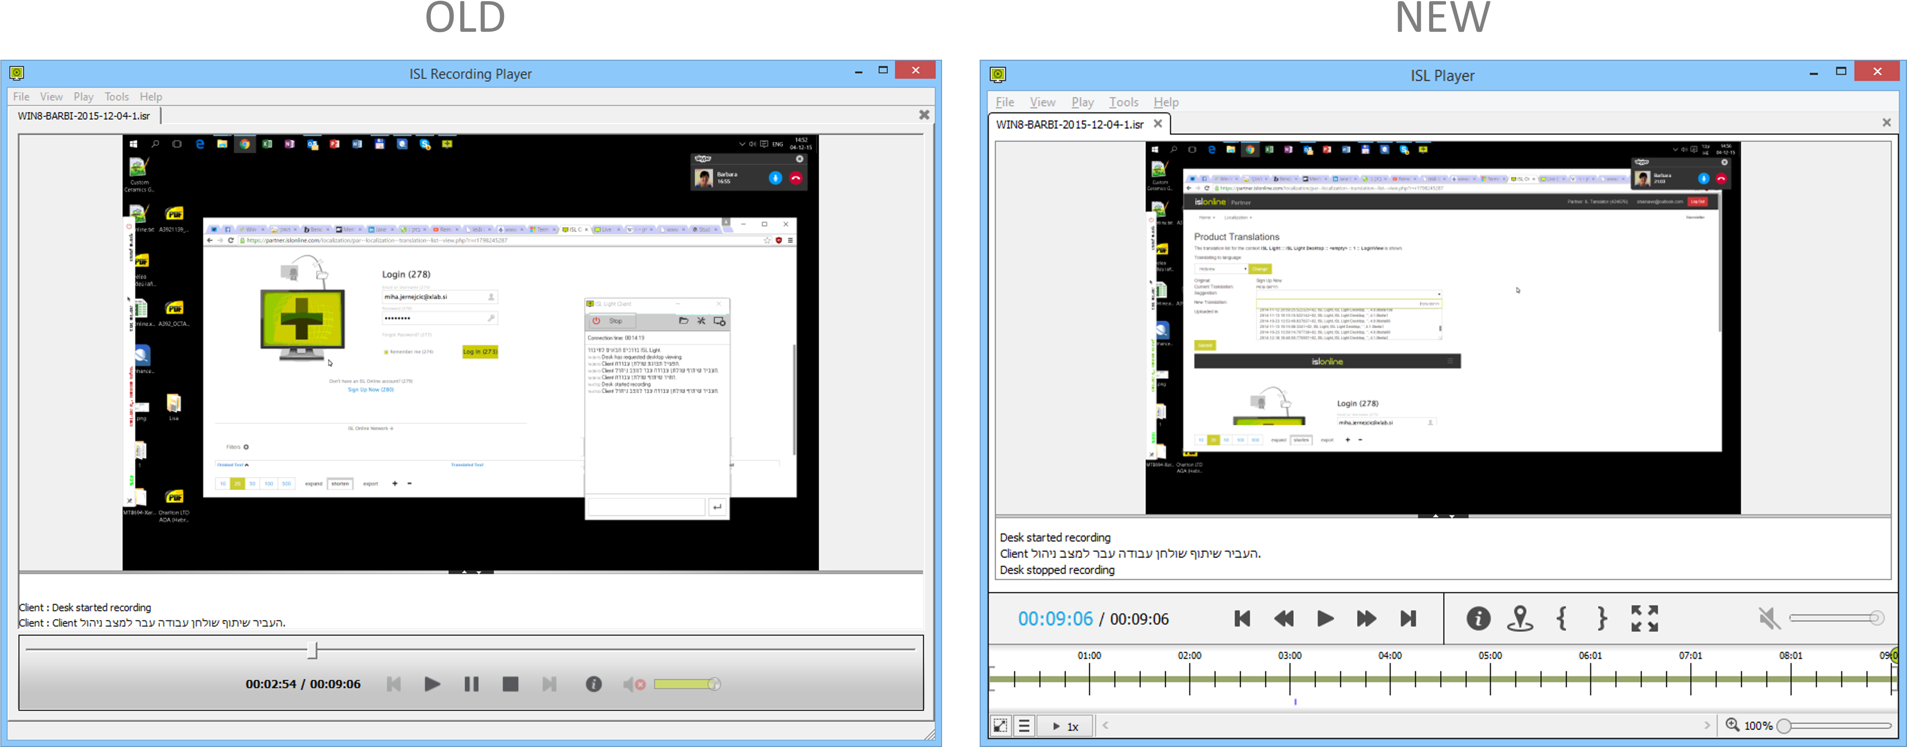Viewport: 1907px width, 747px height.
Task: Toggle mute in ISL Recording Player
Action: click(x=634, y=684)
